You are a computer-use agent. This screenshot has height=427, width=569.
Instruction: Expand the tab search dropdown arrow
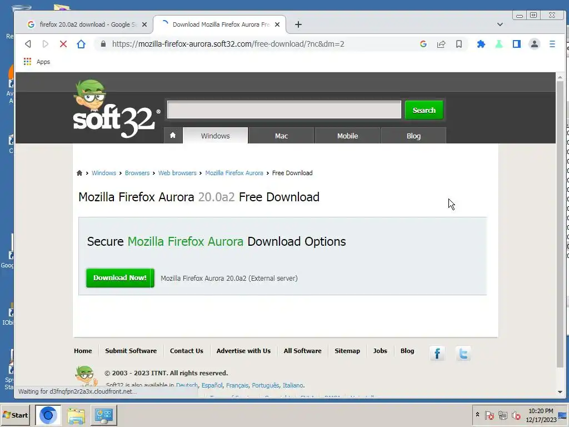(x=500, y=24)
